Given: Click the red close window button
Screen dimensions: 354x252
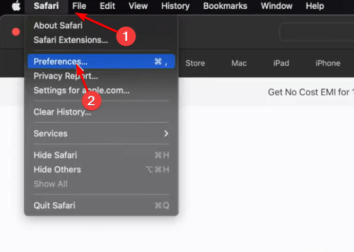Looking at the screenshot, I should click(16, 32).
